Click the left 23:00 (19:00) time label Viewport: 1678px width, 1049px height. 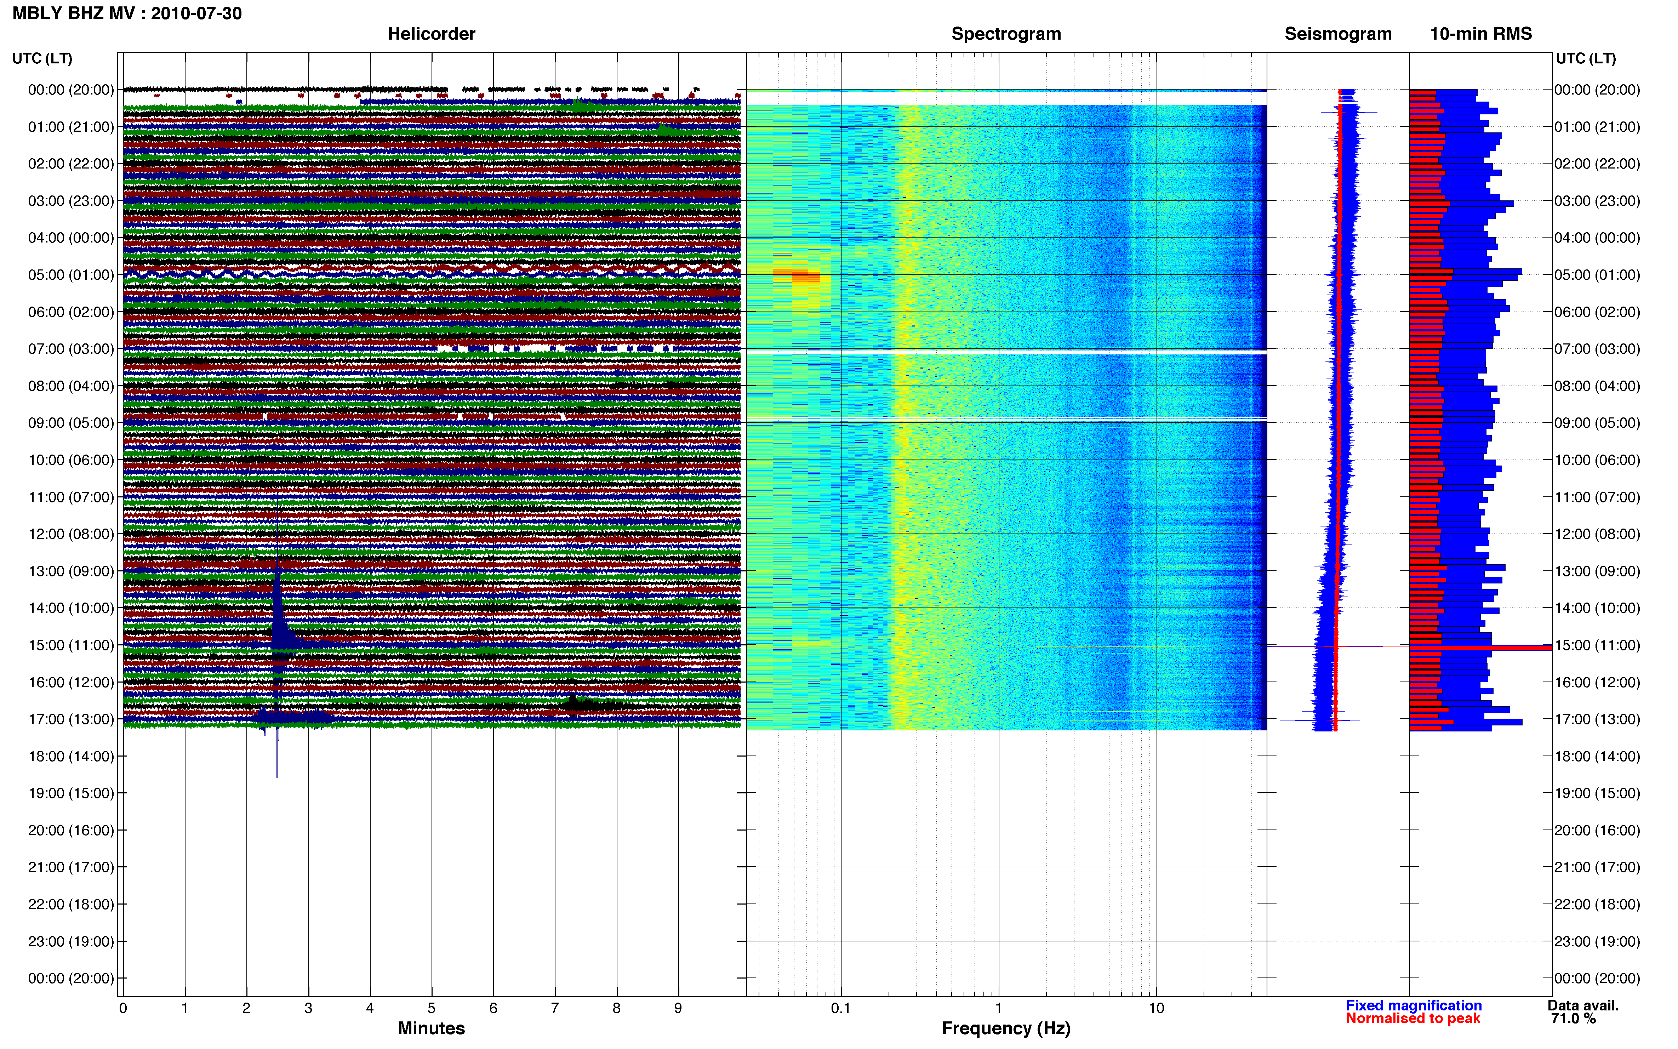coord(71,941)
